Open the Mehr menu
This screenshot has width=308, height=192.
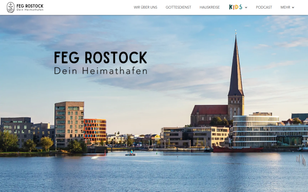click(x=285, y=7)
